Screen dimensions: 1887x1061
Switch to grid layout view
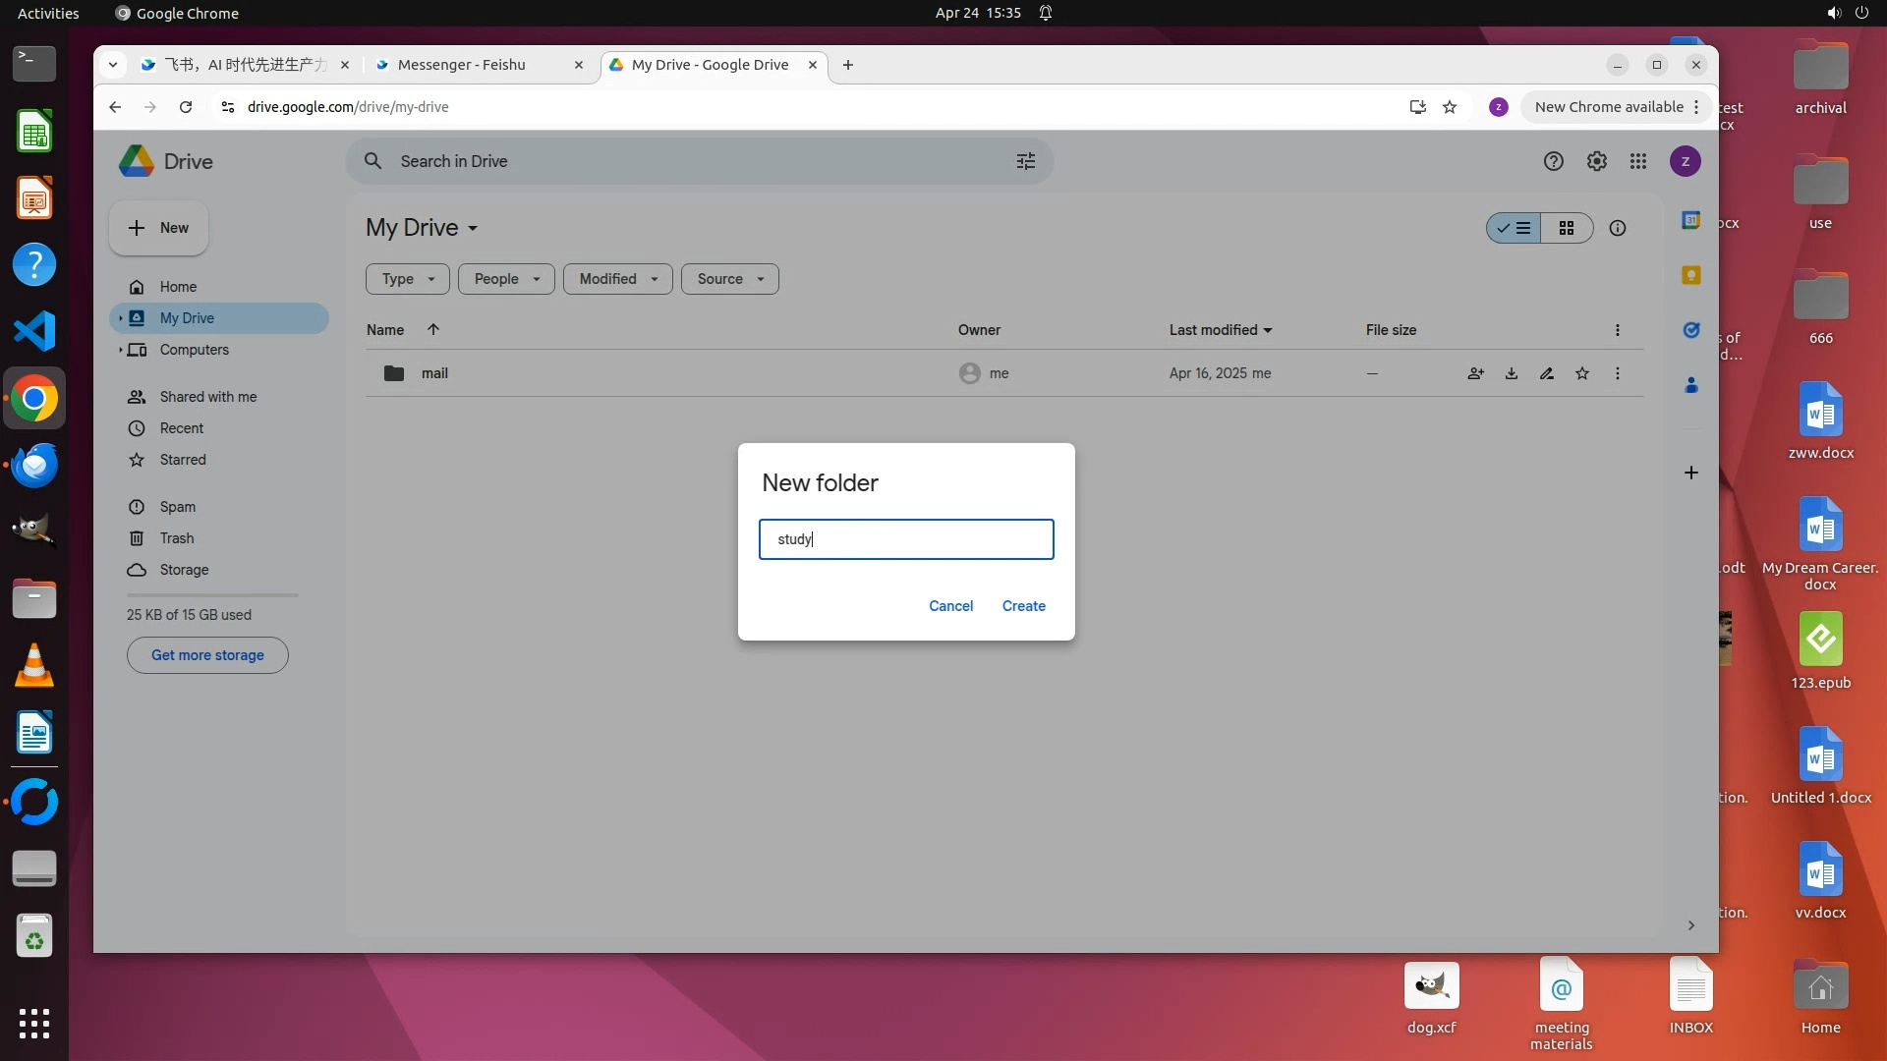pos(1567,228)
